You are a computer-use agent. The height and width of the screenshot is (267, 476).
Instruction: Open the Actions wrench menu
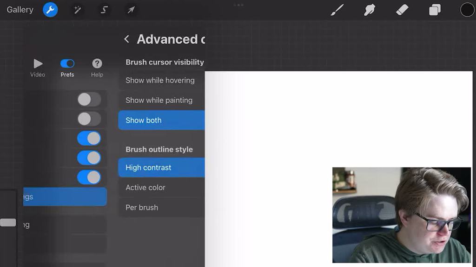[50, 10]
